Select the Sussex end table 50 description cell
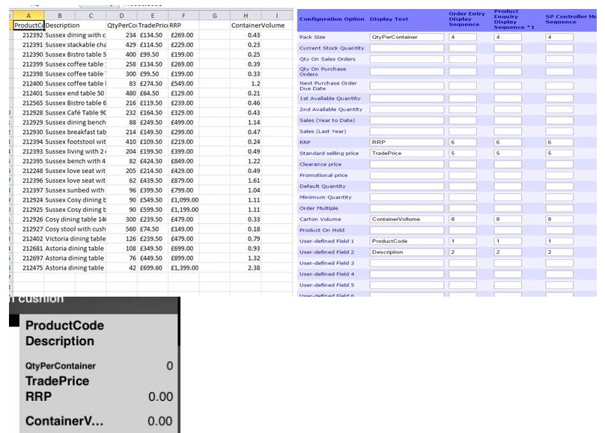Screen dimensions: 605x433 [75, 94]
